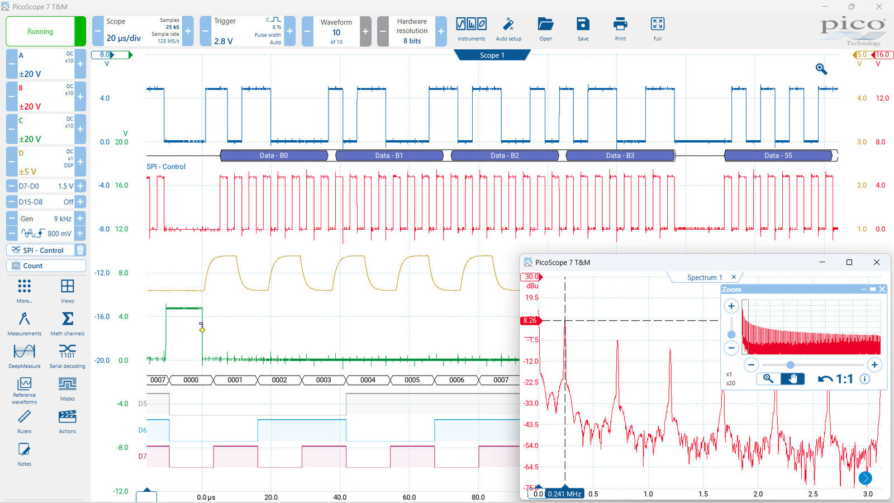Select the Spectrum 1 tab
This screenshot has width=894, height=503.
pos(704,277)
